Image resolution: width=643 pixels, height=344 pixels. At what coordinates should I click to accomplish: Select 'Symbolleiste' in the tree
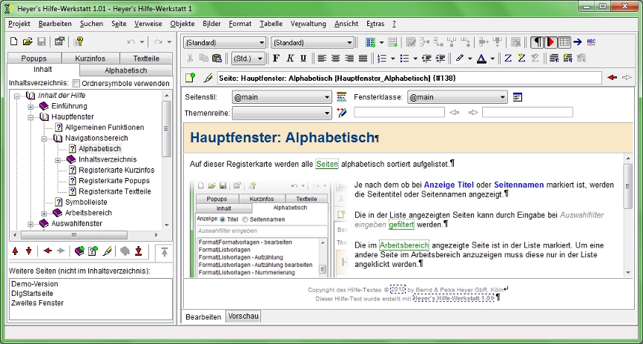click(86, 202)
